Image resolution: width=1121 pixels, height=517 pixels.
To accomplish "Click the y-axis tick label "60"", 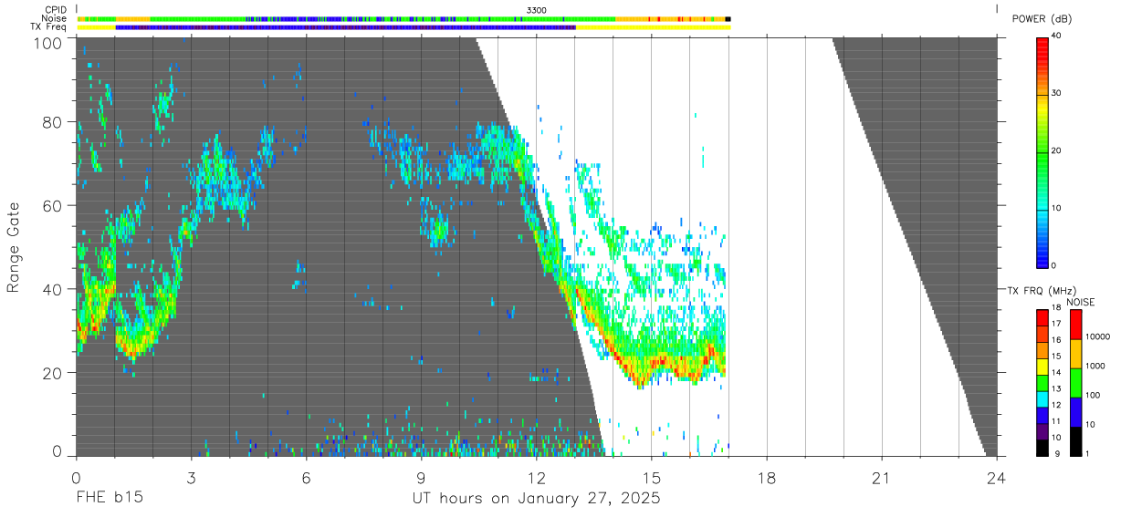I will click(52, 206).
